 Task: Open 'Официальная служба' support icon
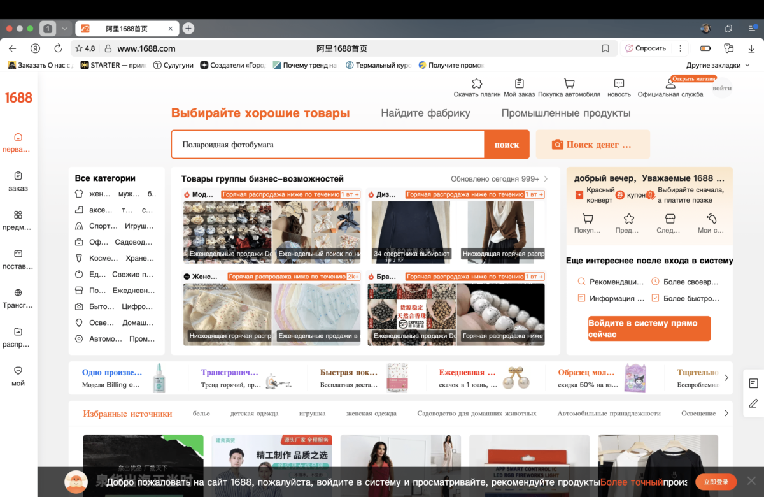pos(670,83)
